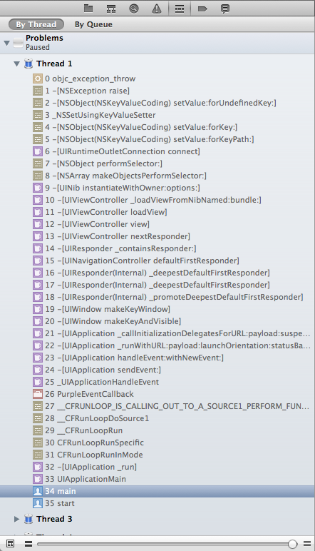
Task: Switch to By Queue view
Action: point(93,24)
